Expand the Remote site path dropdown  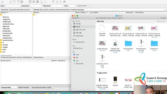(165, 10)
